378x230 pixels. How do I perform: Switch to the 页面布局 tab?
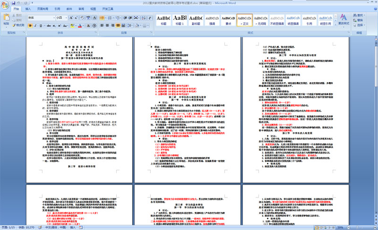point(43,9)
